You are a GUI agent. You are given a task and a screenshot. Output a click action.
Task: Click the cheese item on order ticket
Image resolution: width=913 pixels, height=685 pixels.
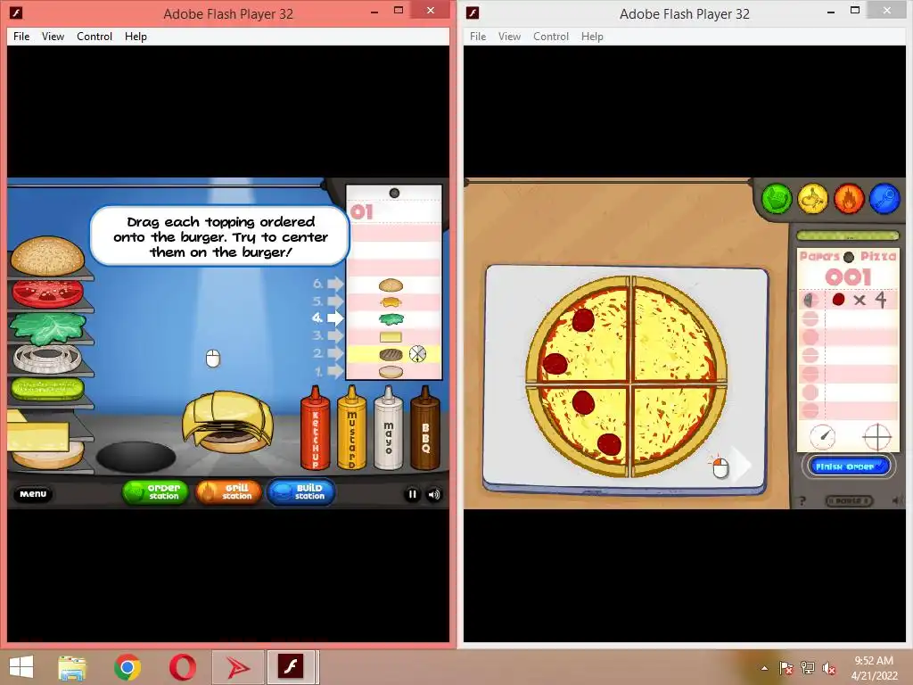coord(391,336)
